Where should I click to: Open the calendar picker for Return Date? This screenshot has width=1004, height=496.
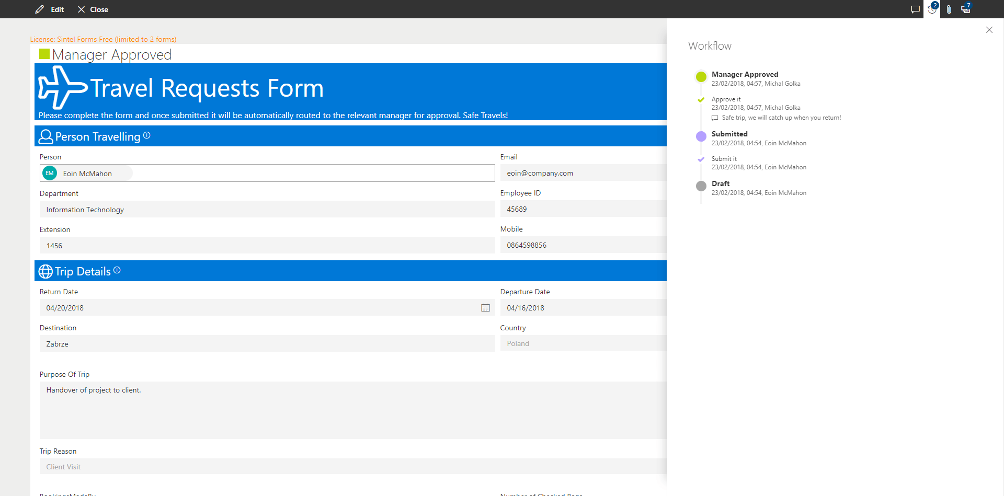tap(485, 308)
